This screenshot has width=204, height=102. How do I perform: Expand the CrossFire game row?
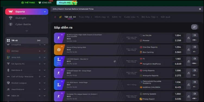(x=45, y=45)
